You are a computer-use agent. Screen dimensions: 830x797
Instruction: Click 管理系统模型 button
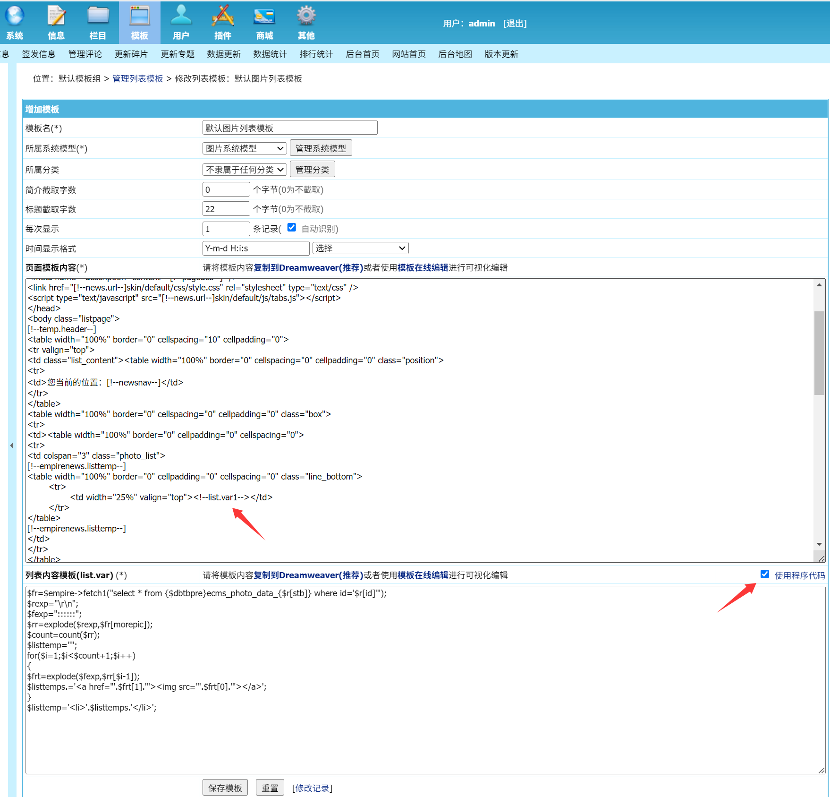pos(321,148)
